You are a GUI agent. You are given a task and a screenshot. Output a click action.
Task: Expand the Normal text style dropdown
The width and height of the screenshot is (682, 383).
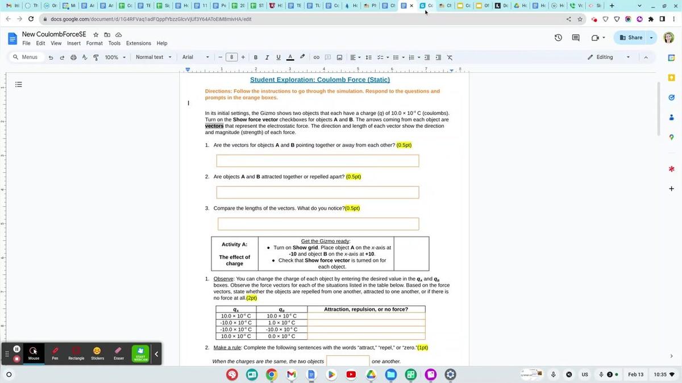tap(153, 57)
